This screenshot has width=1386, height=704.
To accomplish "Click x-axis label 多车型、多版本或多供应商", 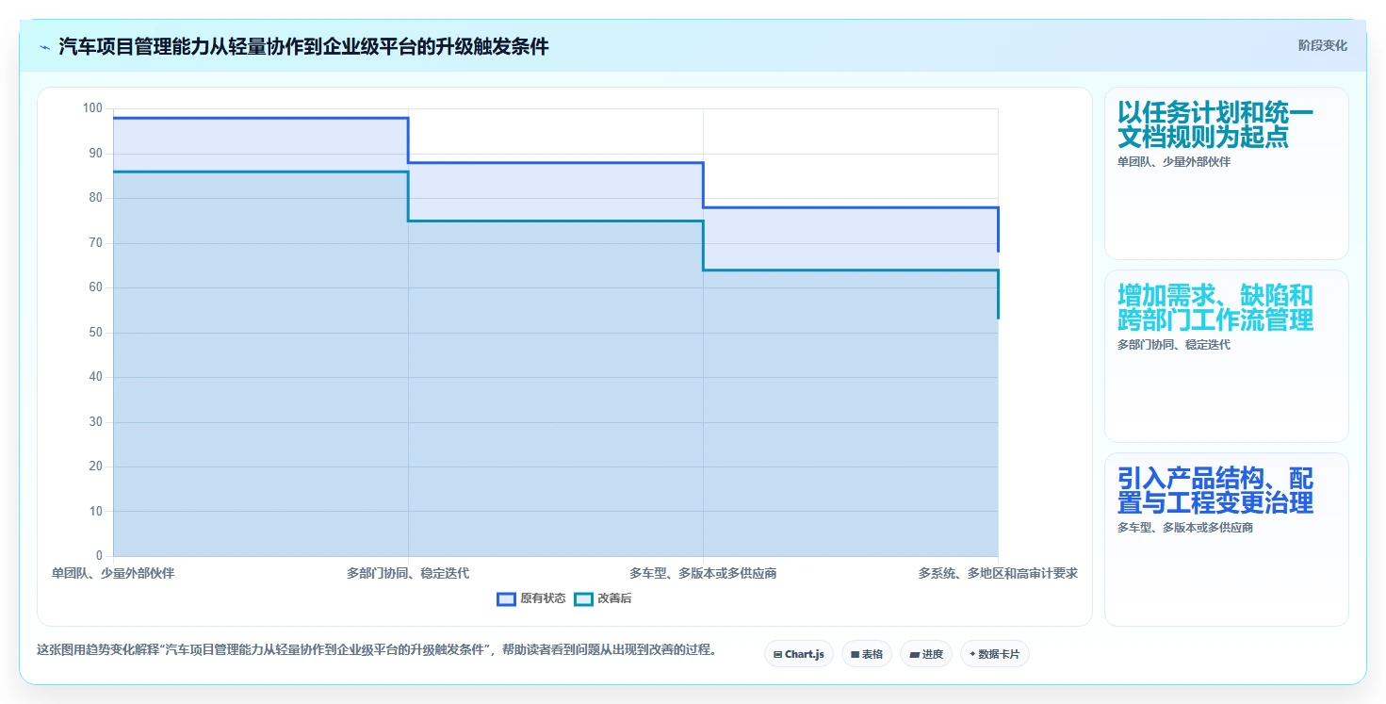I will (x=703, y=573).
